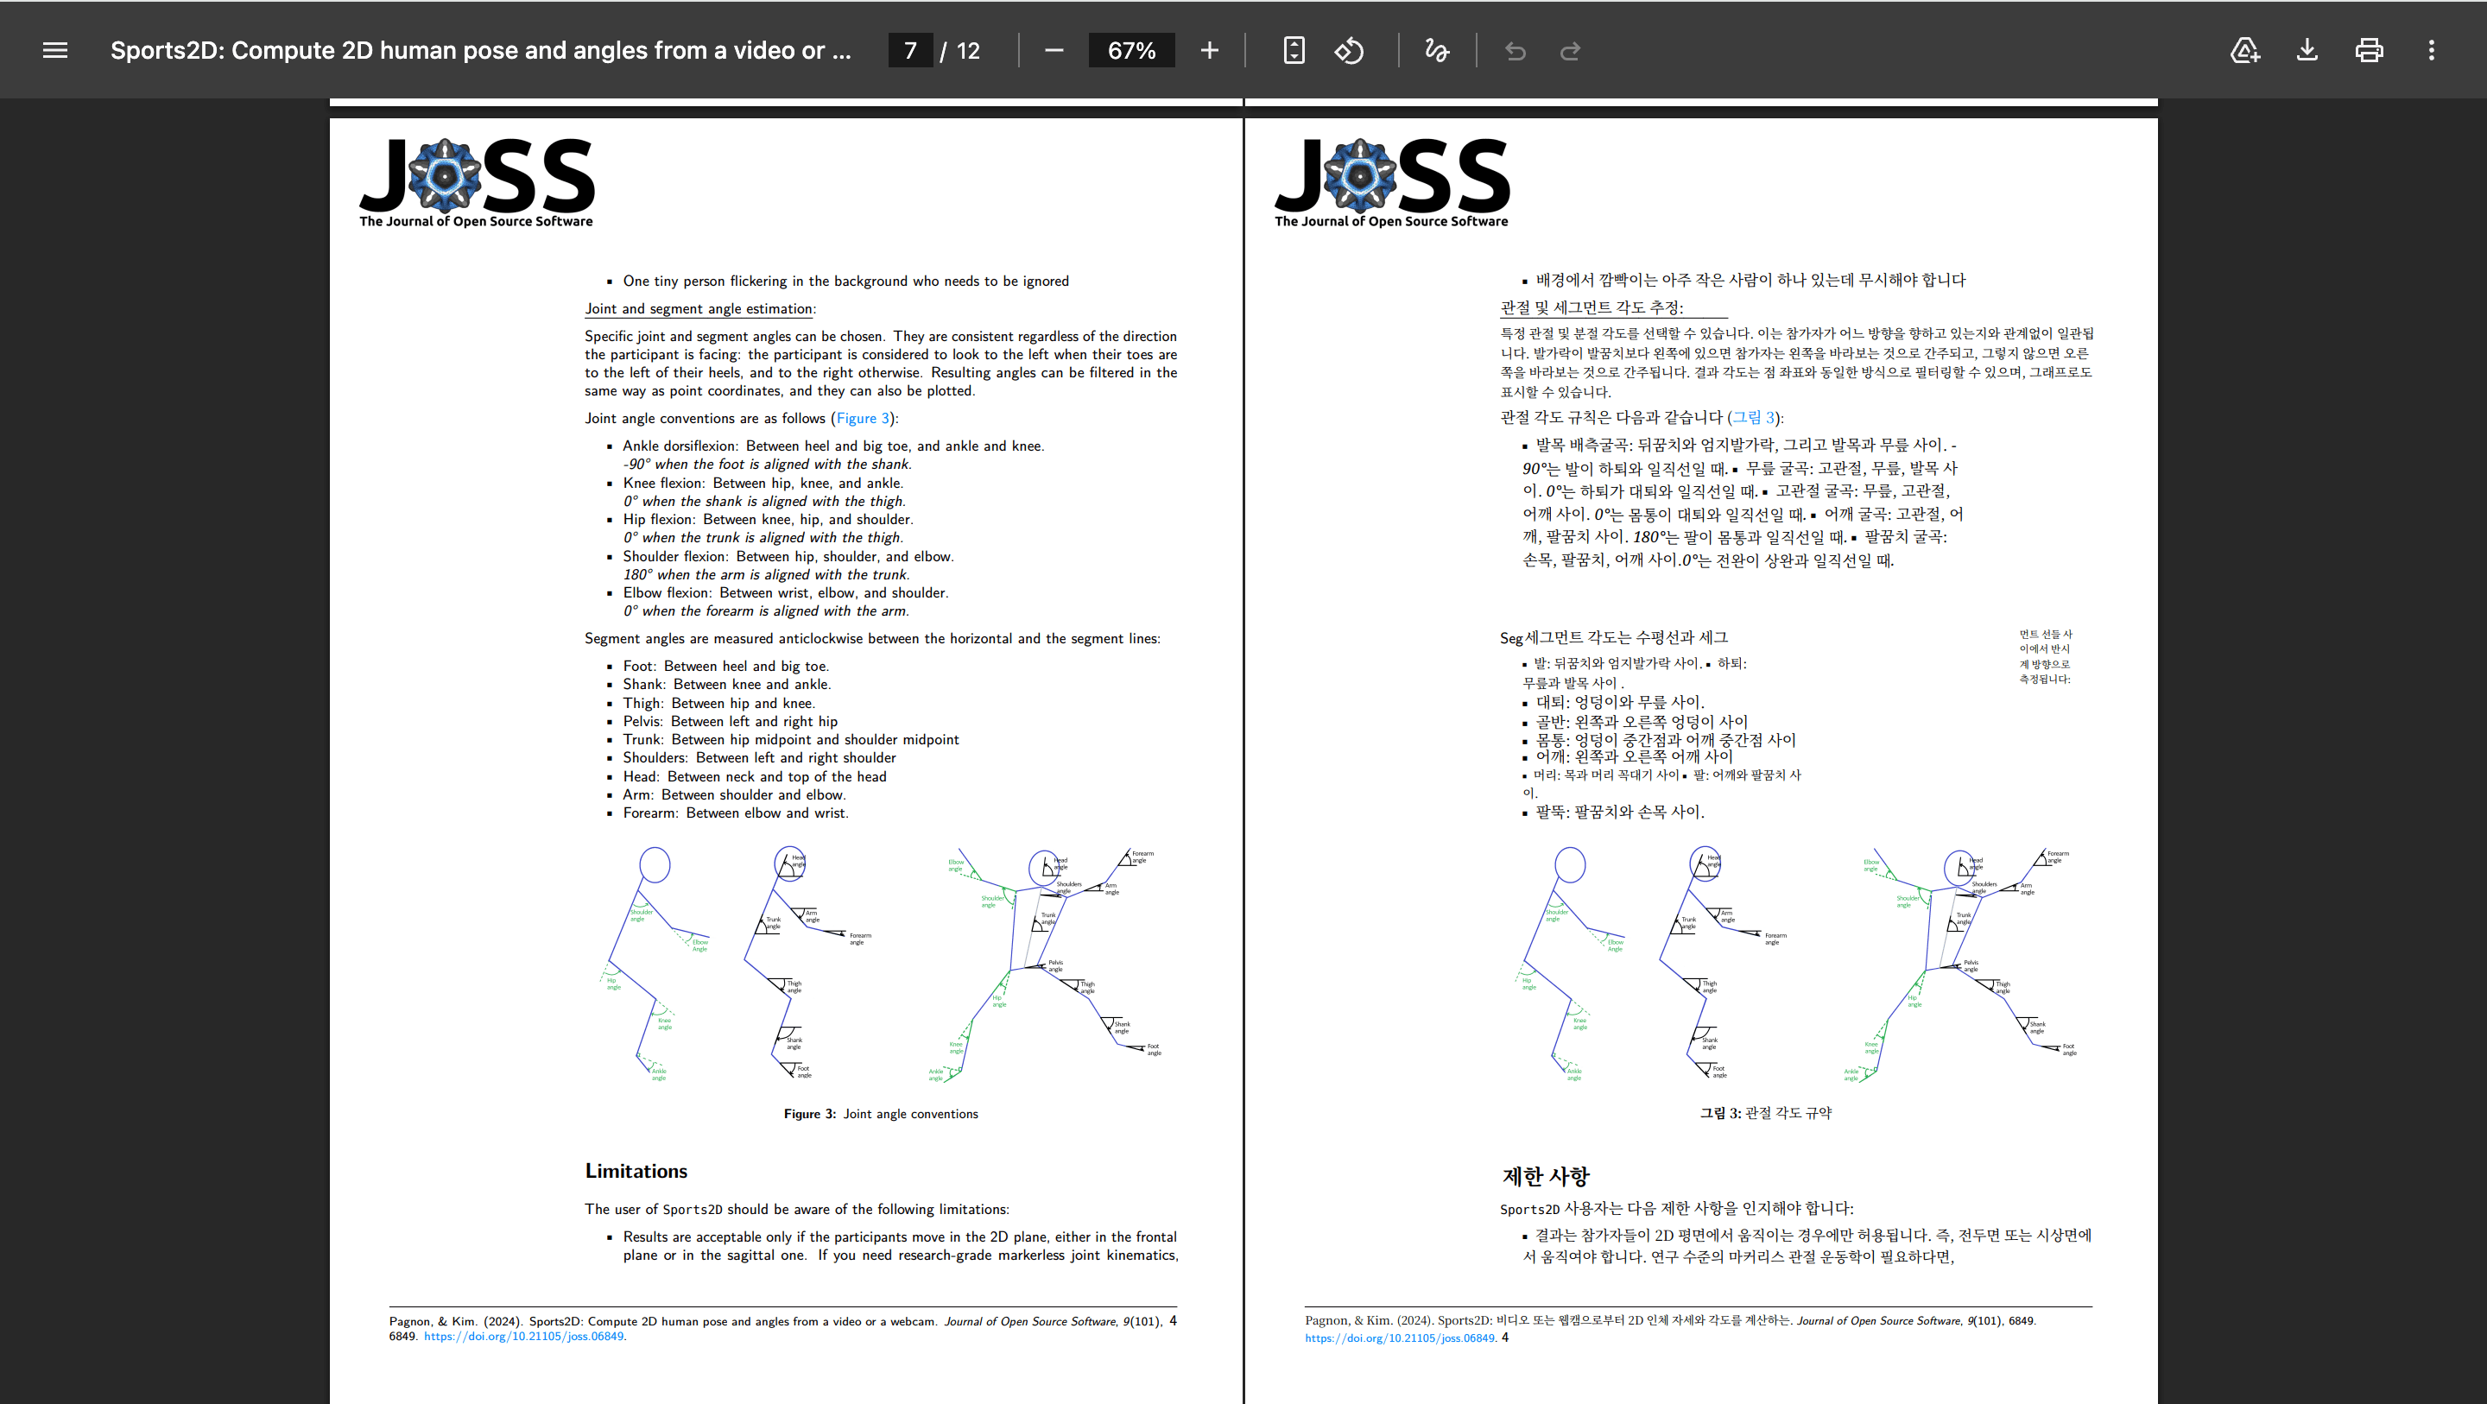Open the Figure 3 reference link
Viewport: 2487px width, 1404px height.
pyautogui.click(x=862, y=418)
